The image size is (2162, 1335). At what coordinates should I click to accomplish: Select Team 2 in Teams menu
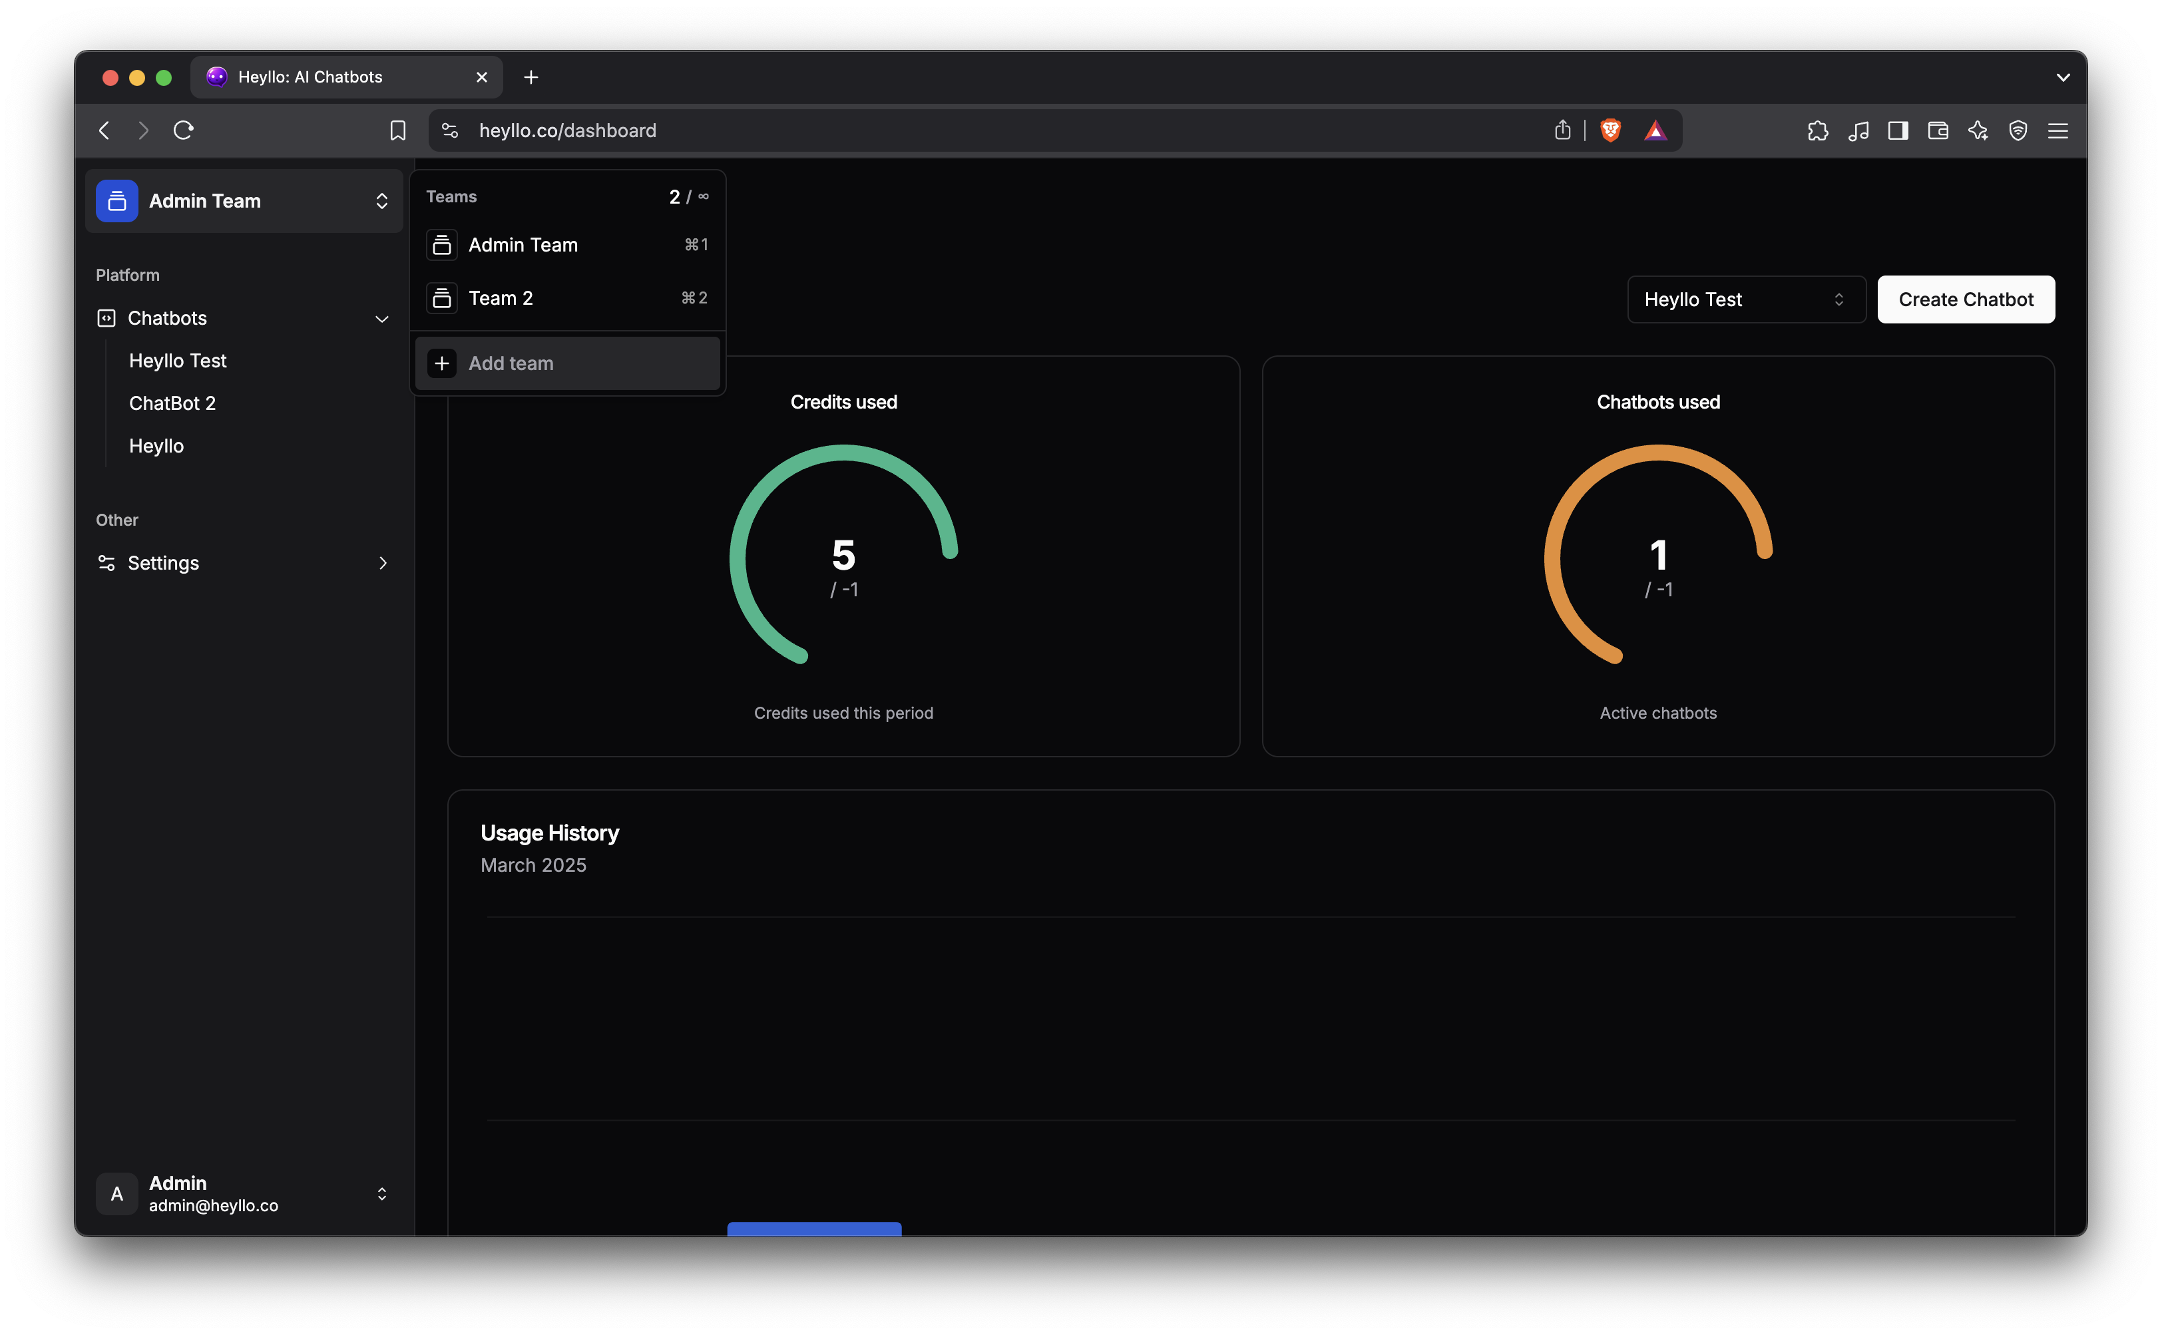[x=567, y=298]
